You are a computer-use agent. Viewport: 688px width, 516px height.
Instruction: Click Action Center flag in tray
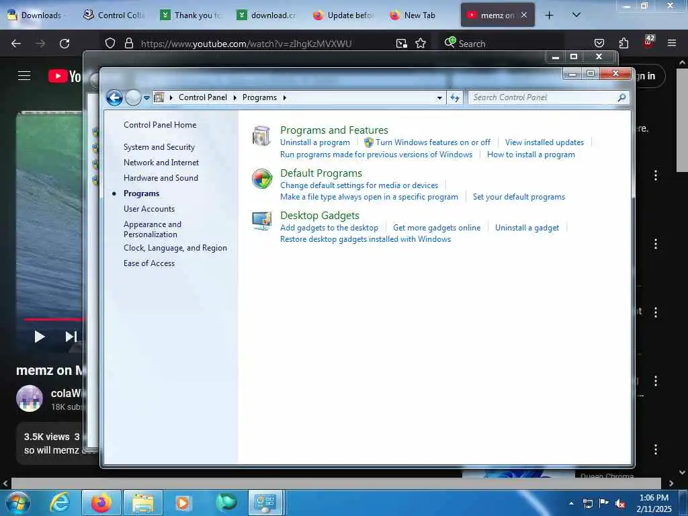coord(604,503)
